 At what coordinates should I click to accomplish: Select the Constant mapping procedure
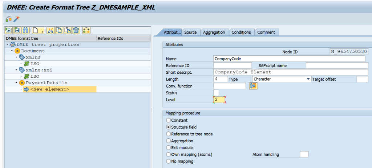(x=169, y=120)
